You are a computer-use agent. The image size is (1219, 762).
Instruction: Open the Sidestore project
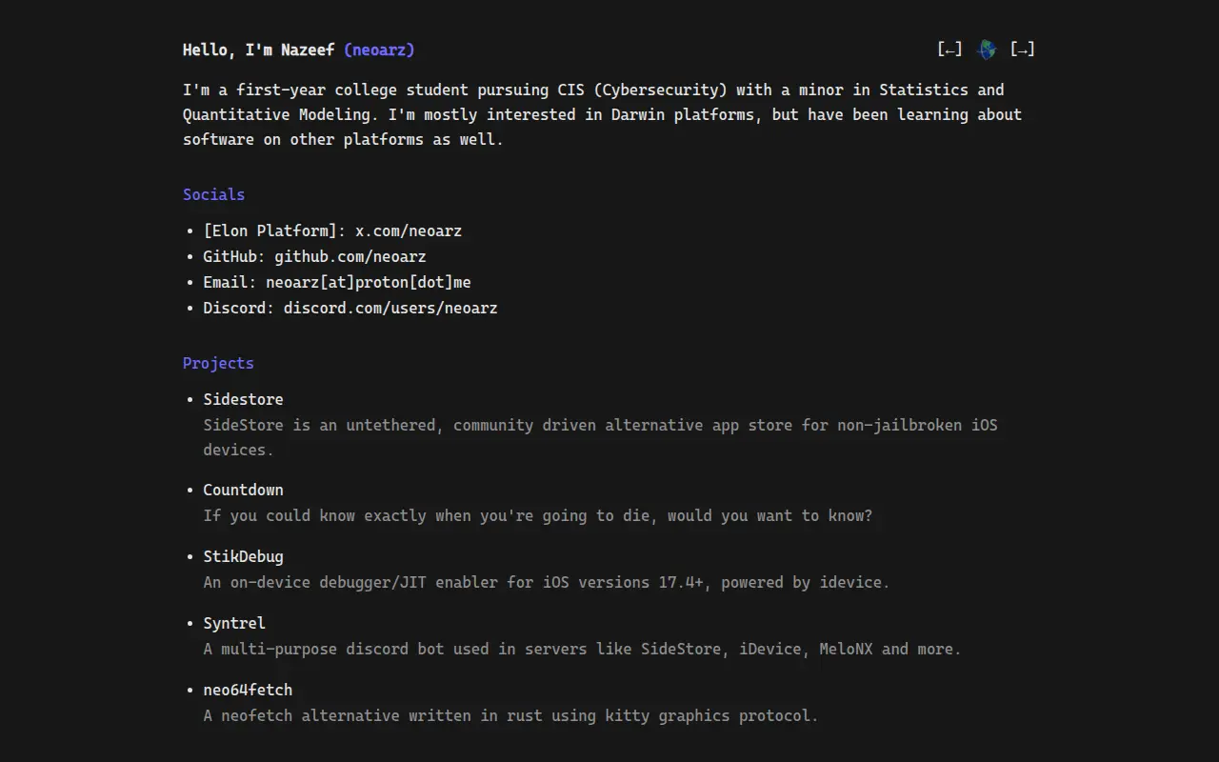tap(243, 399)
